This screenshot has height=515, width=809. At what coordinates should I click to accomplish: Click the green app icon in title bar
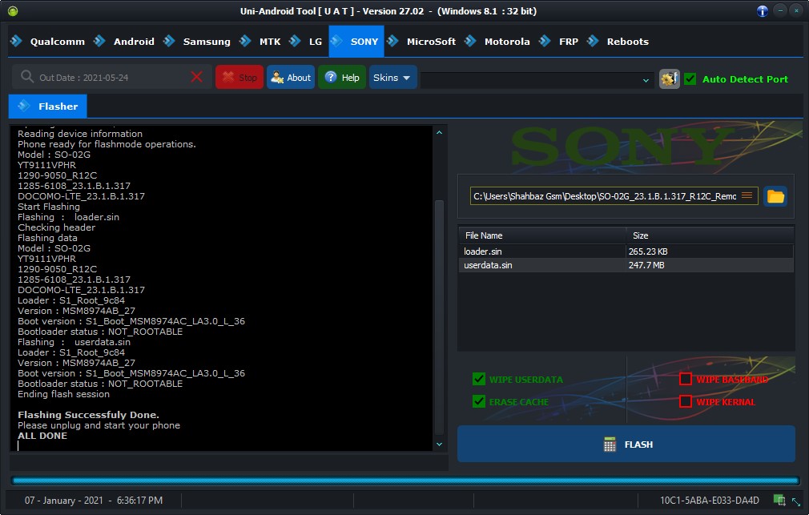12,11
